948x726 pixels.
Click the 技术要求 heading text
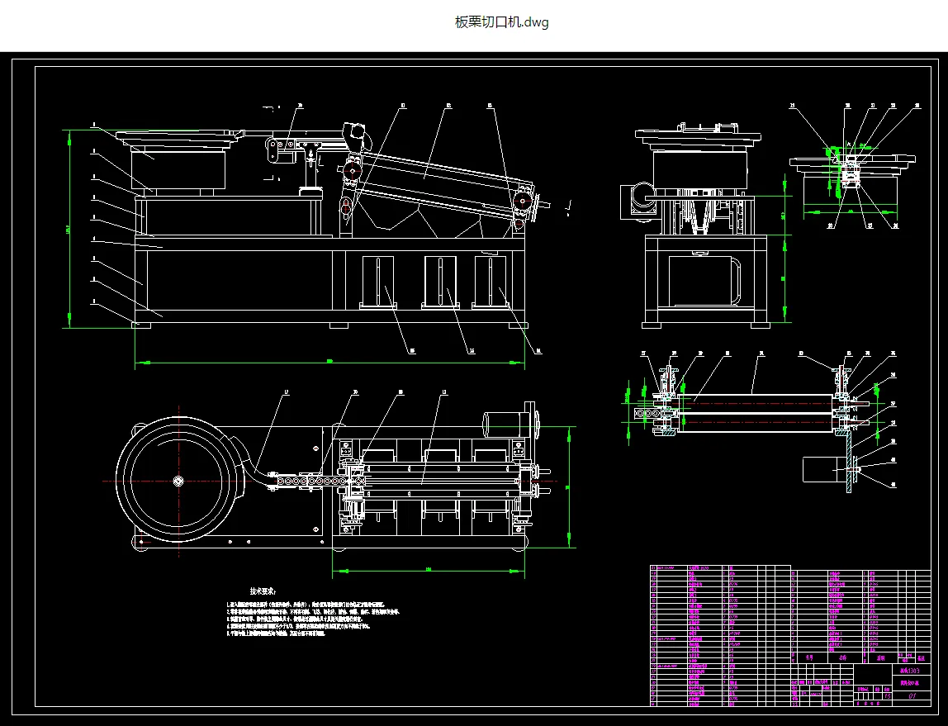tap(263, 591)
